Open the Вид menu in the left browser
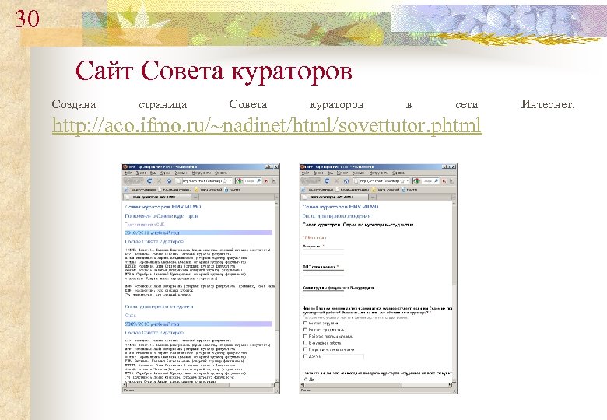 tap(153, 173)
